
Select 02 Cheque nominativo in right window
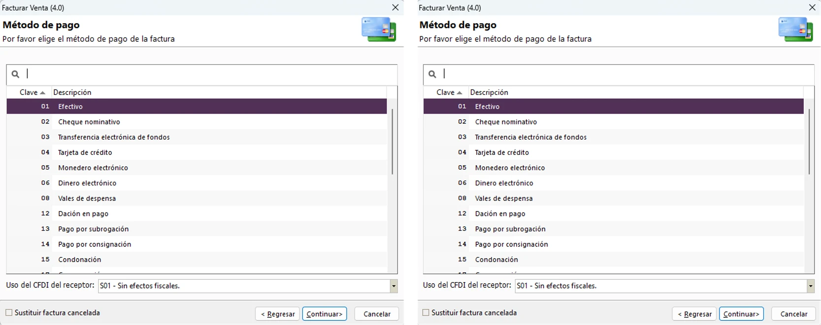pyautogui.click(x=613, y=121)
